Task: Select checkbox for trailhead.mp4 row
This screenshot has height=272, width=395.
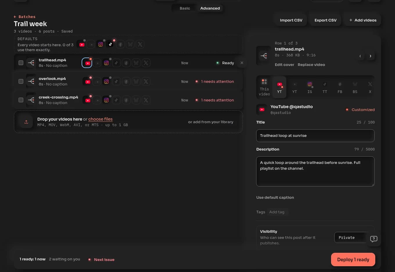Action: click(21, 63)
